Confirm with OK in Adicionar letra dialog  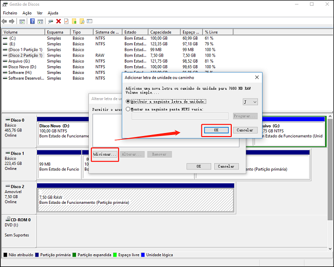point(216,130)
